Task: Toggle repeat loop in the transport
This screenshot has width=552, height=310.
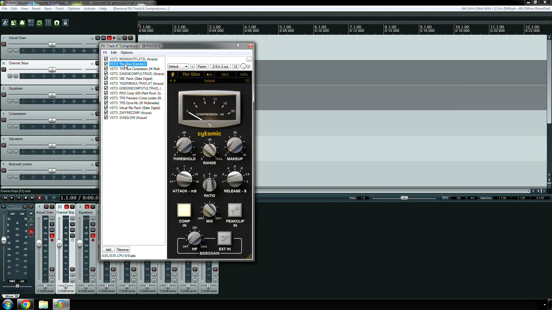Action: pyautogui.click(x=46, y=198)
